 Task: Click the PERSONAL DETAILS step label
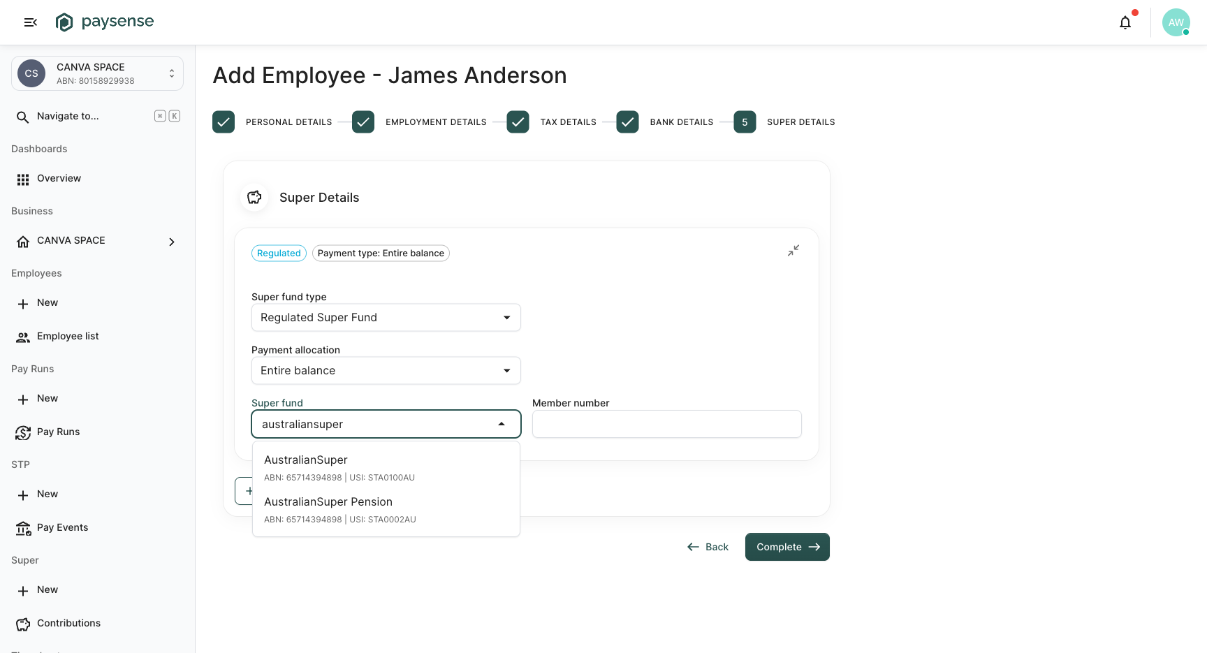click(x=289, y=122)
